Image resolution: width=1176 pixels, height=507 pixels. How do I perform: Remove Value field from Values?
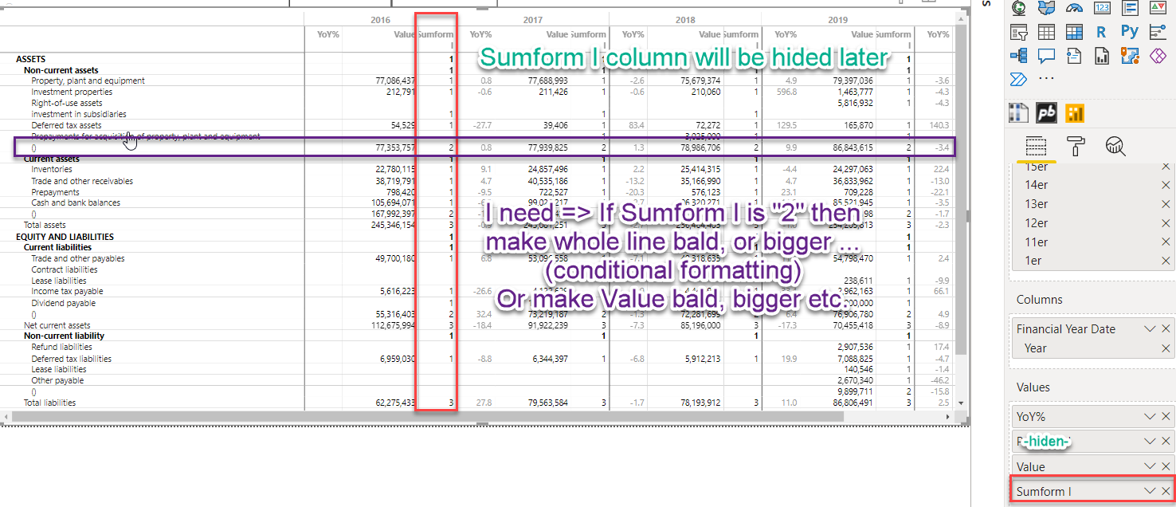pos(1166,466)
